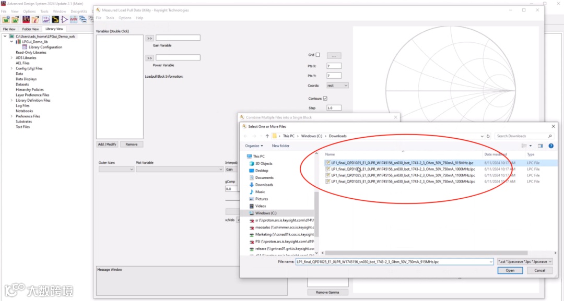Click the back arrow in file dialog
The image size is (564, 301).
pyautogui.click(x=245, y=136)
